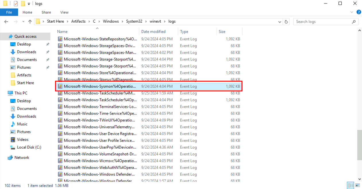This screenshot has width=362, height=189.
Task: Switch to Large icons view layout
Action: (357, 185)
